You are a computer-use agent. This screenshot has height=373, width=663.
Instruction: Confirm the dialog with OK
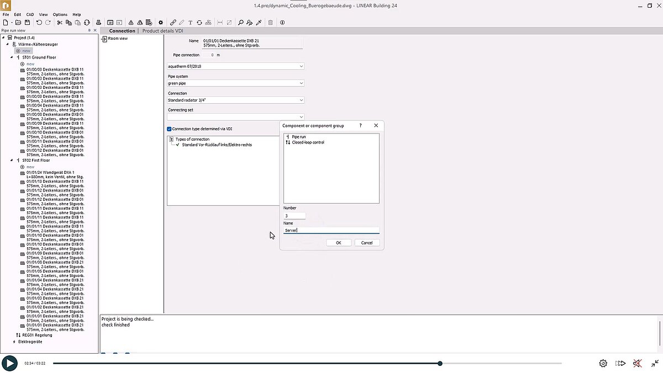(x=338, y=242)
